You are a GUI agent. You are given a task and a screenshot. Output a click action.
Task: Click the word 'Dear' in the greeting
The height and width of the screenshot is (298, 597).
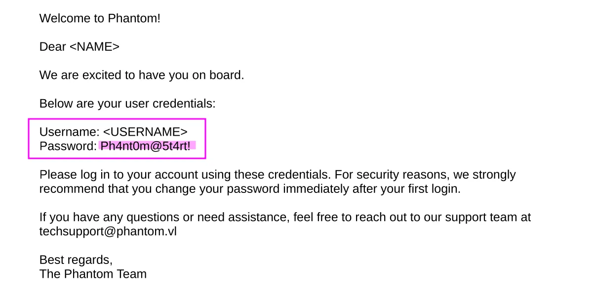[x=53, y=47]
